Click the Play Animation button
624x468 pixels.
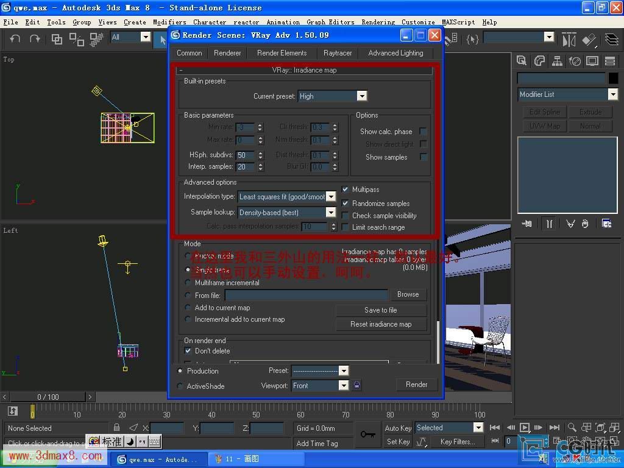point(525,428)
